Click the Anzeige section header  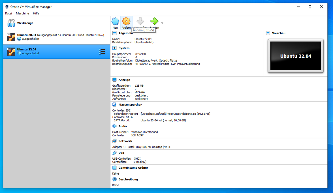pyautogui.click(x=124, y=80)
